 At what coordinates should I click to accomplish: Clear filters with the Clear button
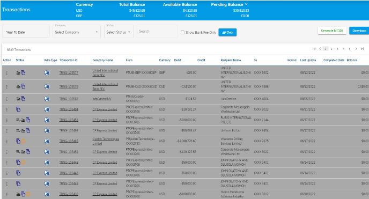click(227, 33)
